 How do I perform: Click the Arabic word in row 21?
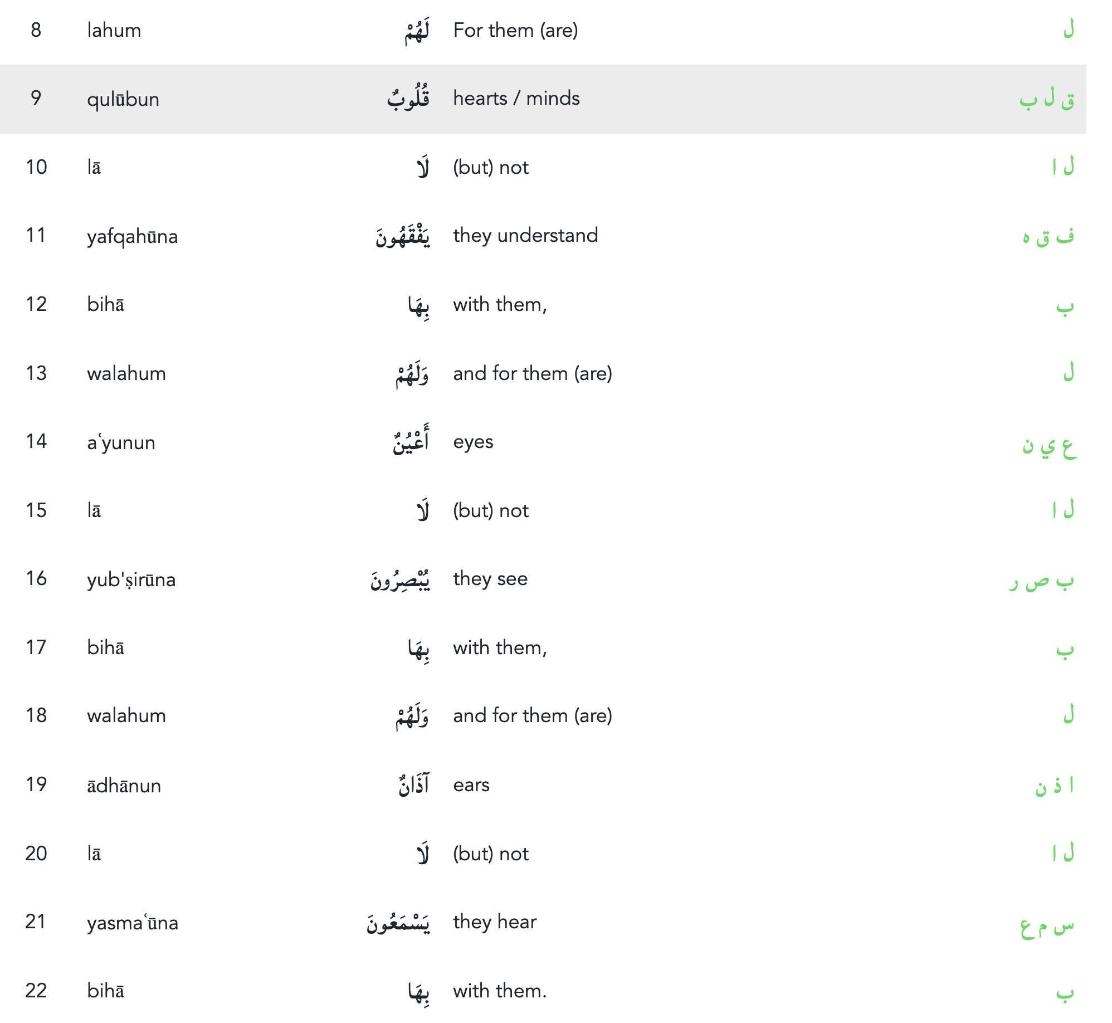398,923
